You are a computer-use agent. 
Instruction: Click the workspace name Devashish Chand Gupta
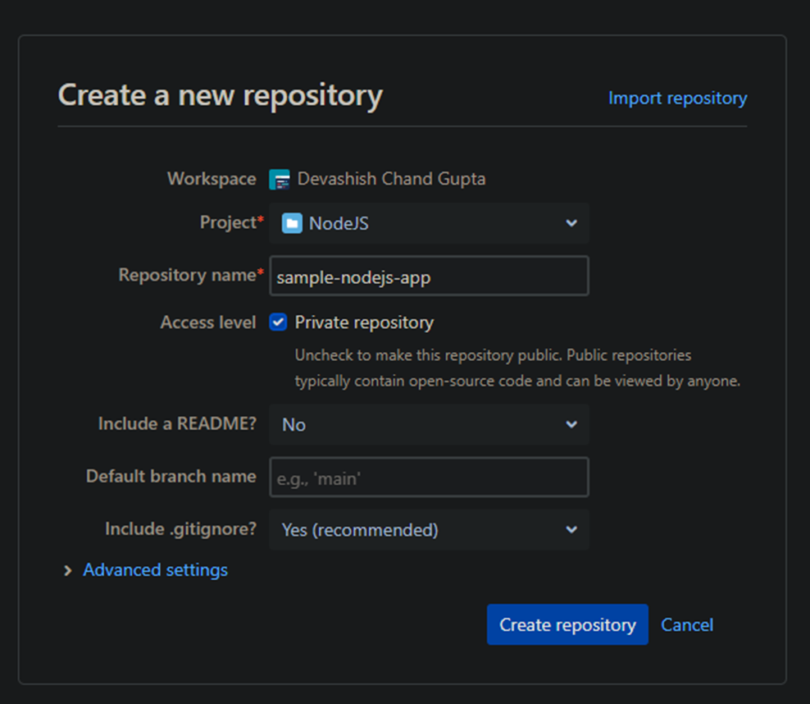tap(391, 179)
